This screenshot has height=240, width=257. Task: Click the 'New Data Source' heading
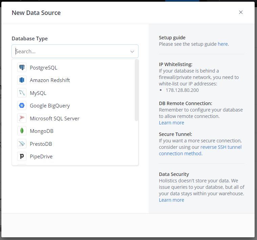tap(36, 13)
